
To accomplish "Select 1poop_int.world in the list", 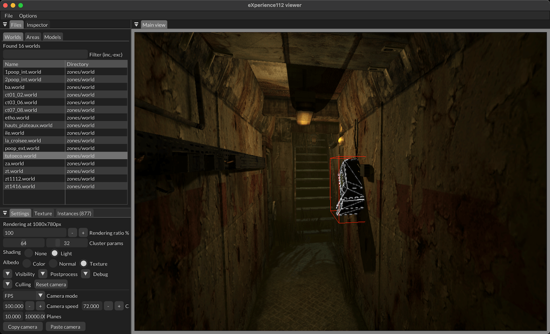I will (x=65, y=72).
